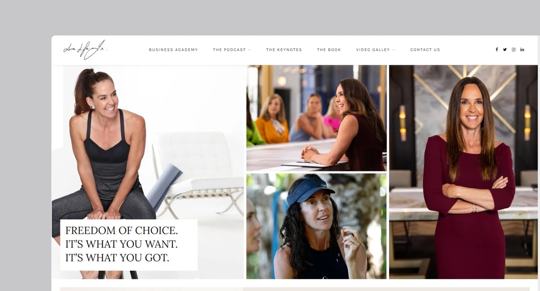Open The Keynotes menu item

pyautogui.click(x=284, y=50)
